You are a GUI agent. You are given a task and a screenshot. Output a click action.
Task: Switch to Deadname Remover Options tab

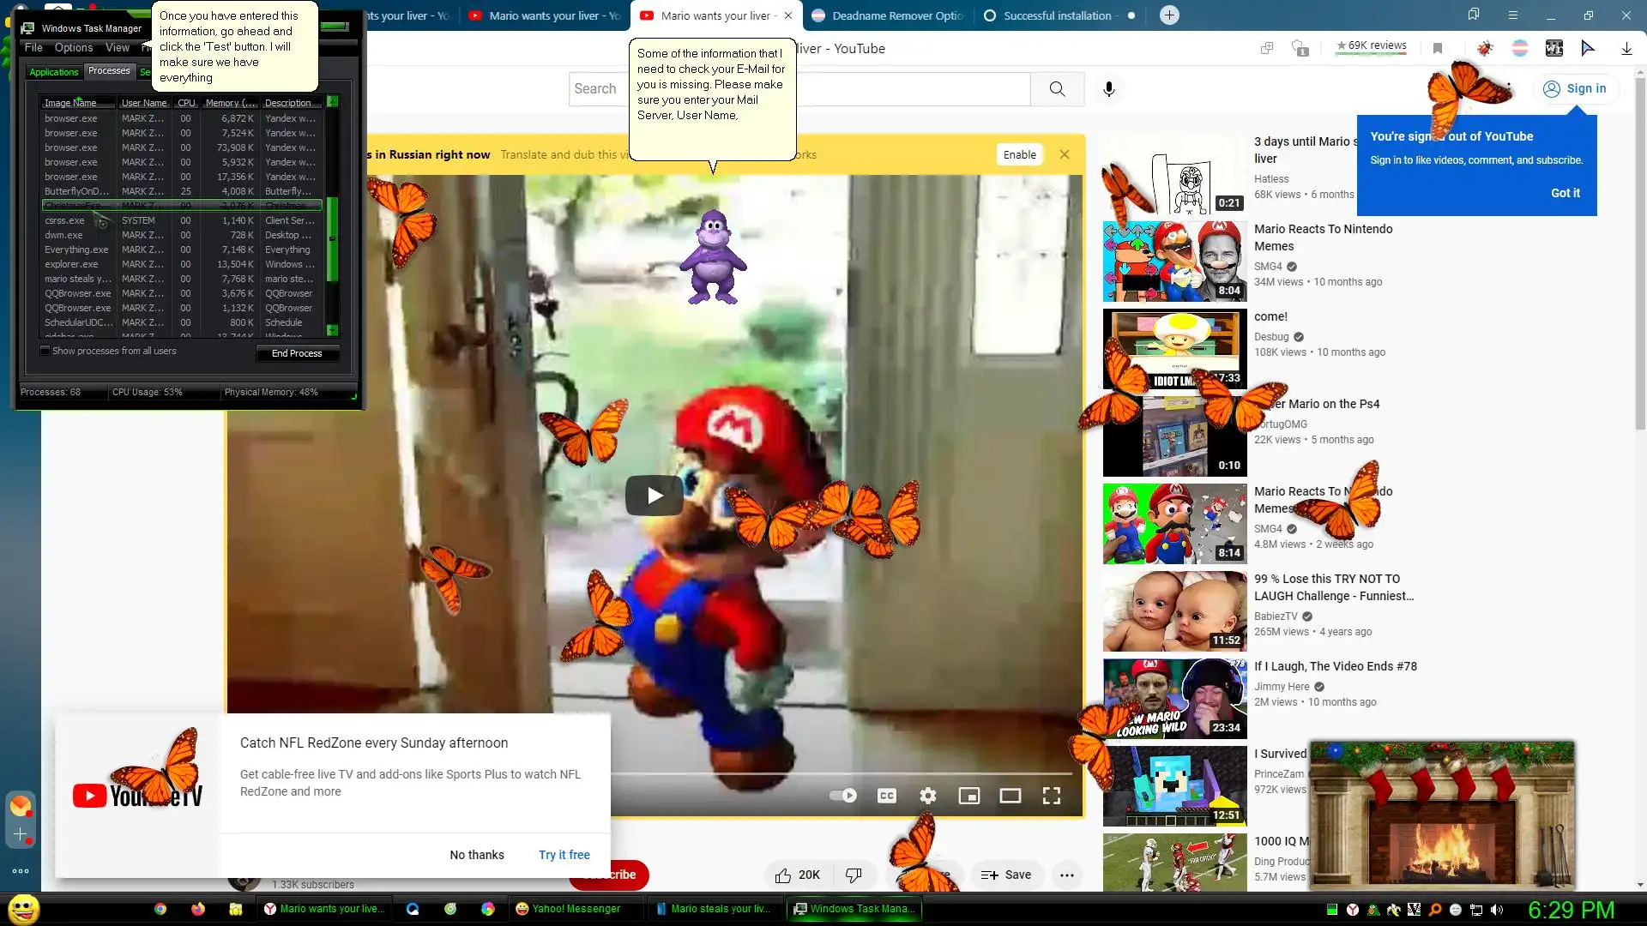coord(888,15)
